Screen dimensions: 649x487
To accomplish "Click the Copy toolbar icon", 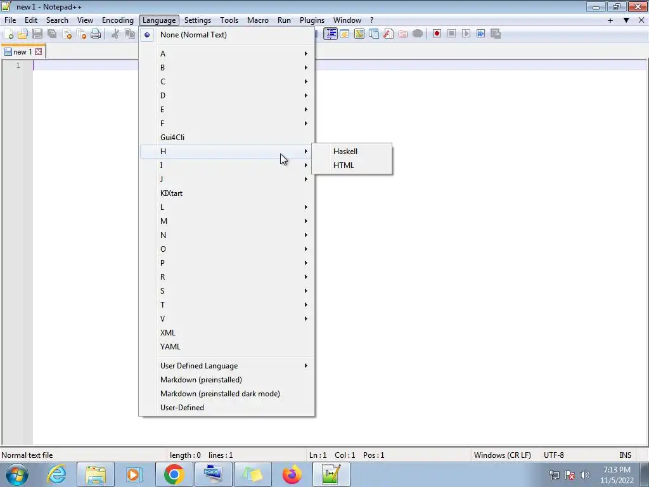I will (x=130, y=34).
